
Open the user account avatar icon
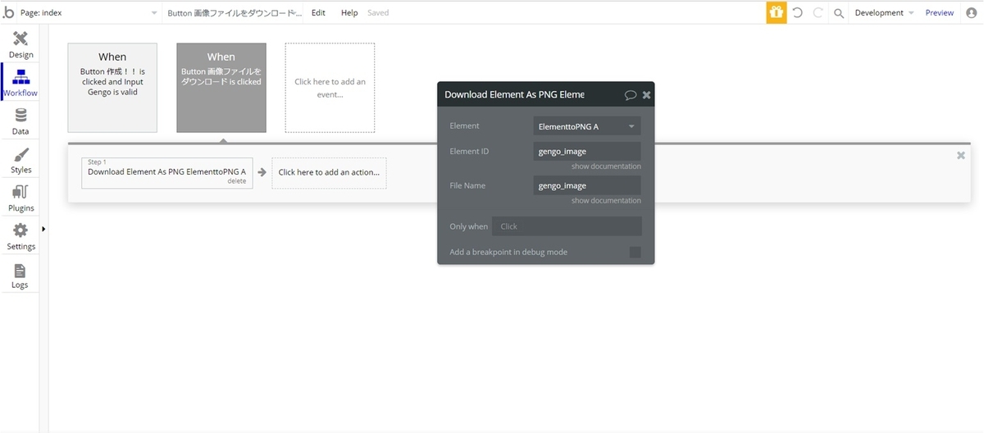pyautogui.click(x=972, y=13)
